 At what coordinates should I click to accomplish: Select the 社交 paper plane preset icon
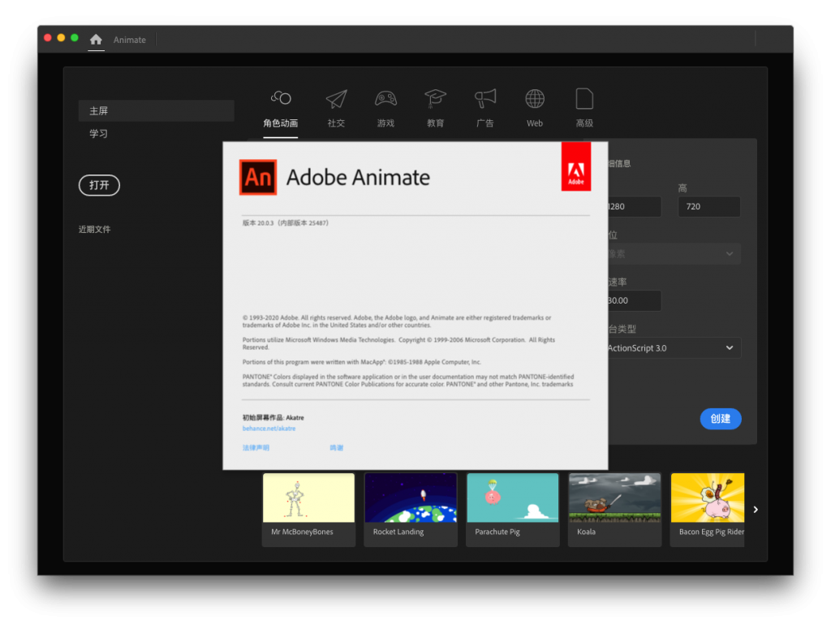(x=336, y=98)
